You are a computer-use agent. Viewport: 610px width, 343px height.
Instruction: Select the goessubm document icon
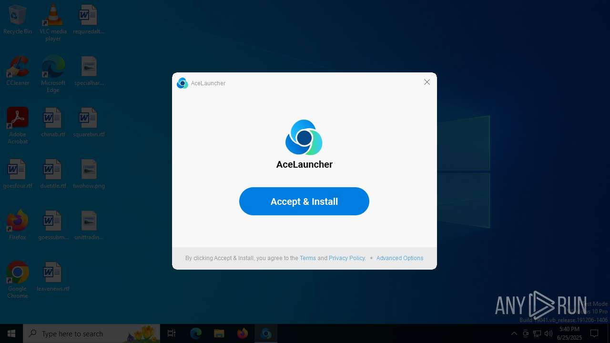coord(53,225)
